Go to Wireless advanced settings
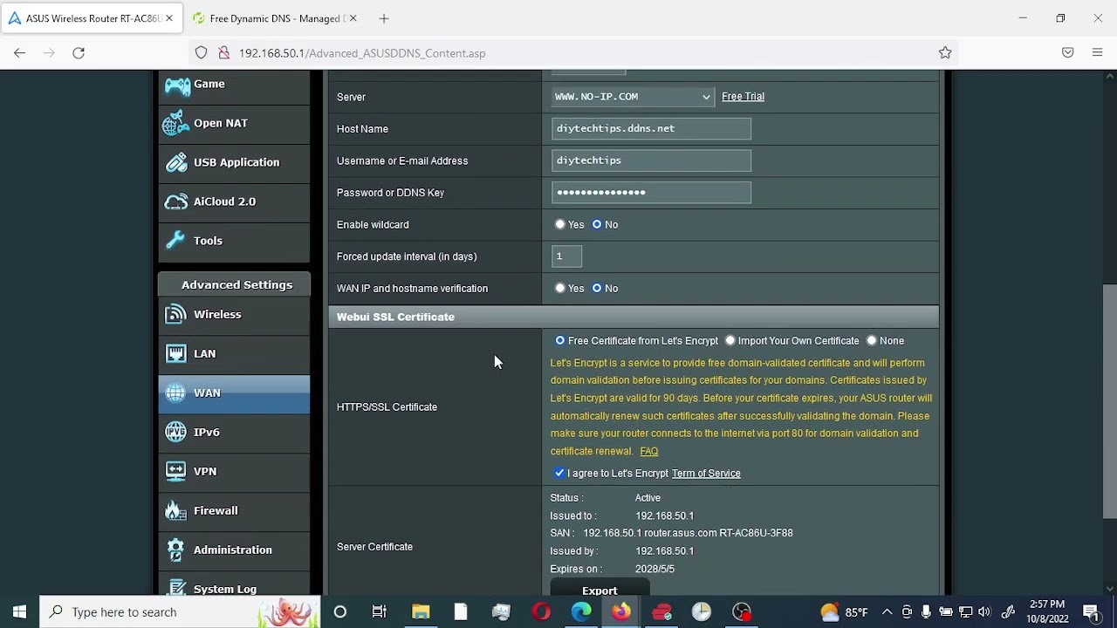 coord(234,315)
